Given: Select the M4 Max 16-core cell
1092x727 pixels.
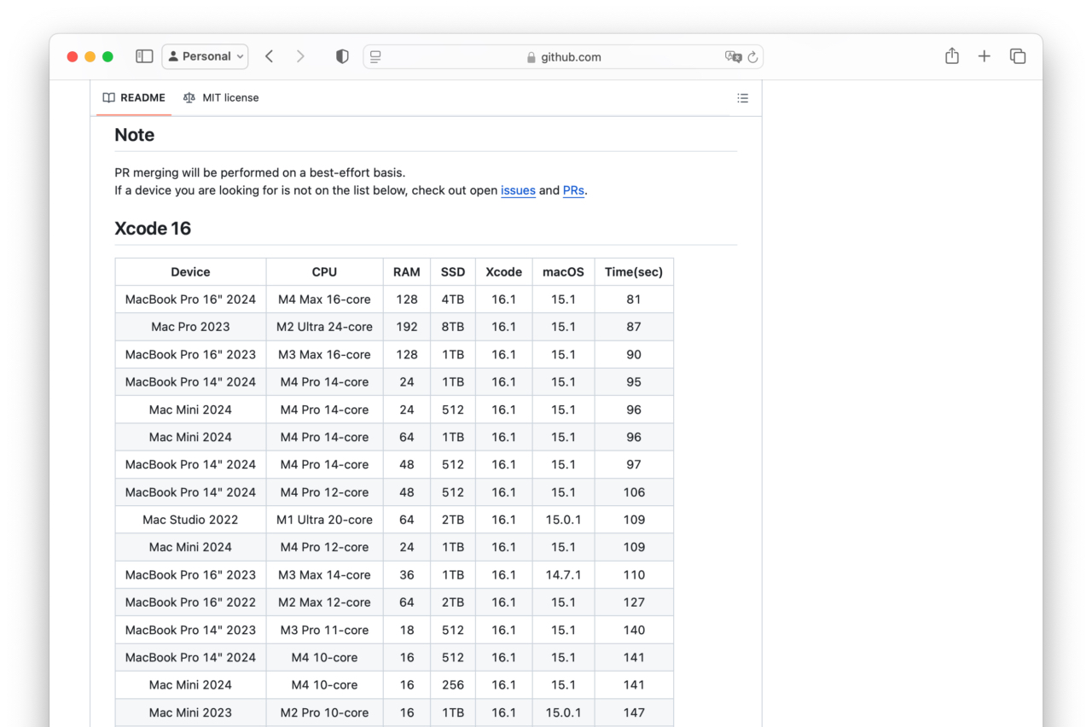Looking at the screenshot, I should tap(324, 300).
